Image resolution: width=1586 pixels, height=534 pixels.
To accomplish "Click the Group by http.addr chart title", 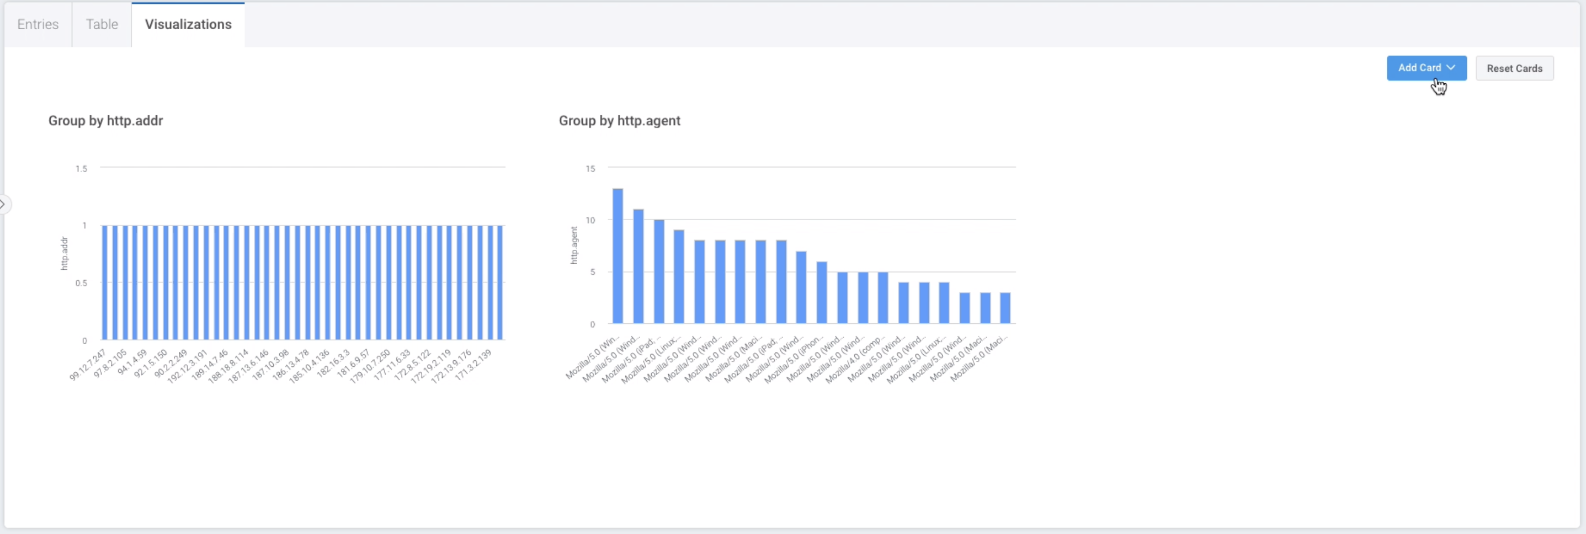I will pos(105,121).
